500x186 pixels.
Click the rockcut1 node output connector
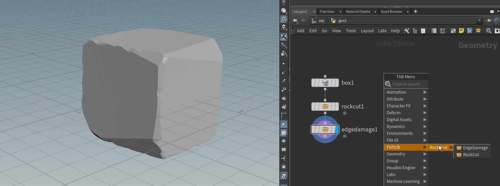(325, 113)
